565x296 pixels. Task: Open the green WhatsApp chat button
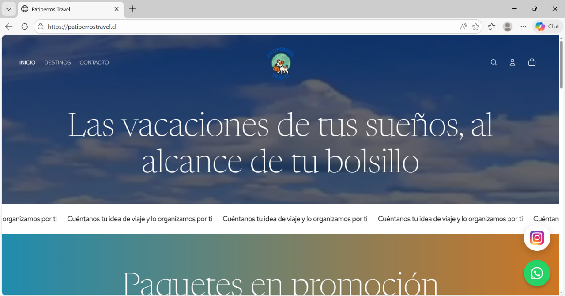point(537,273)
